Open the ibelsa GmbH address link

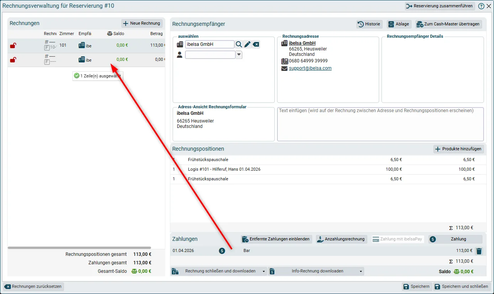click(302, 43)
